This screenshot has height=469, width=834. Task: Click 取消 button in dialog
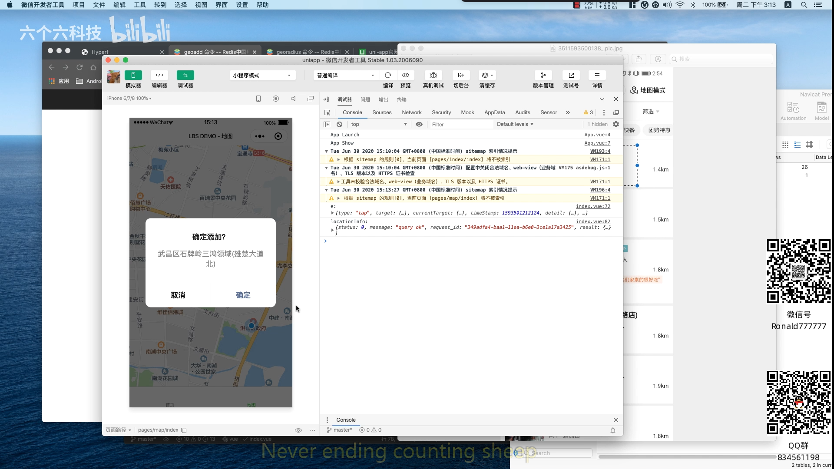[178, 295]
